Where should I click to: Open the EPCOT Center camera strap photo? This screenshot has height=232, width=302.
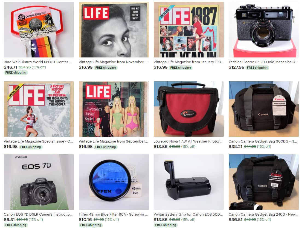point(39,30)
